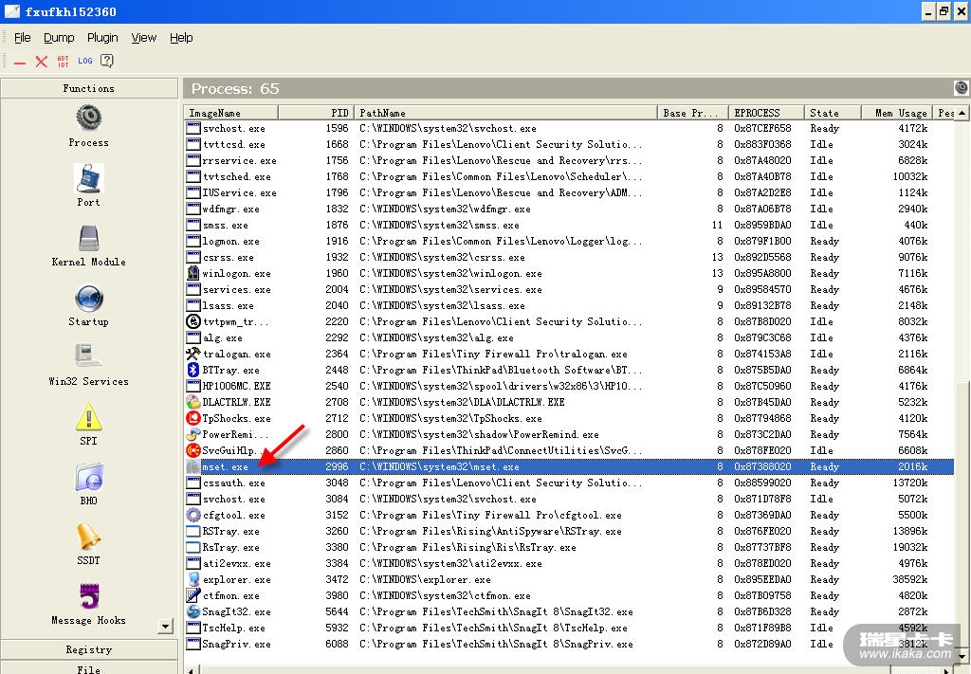Expand the File panel section

(89, 668)
